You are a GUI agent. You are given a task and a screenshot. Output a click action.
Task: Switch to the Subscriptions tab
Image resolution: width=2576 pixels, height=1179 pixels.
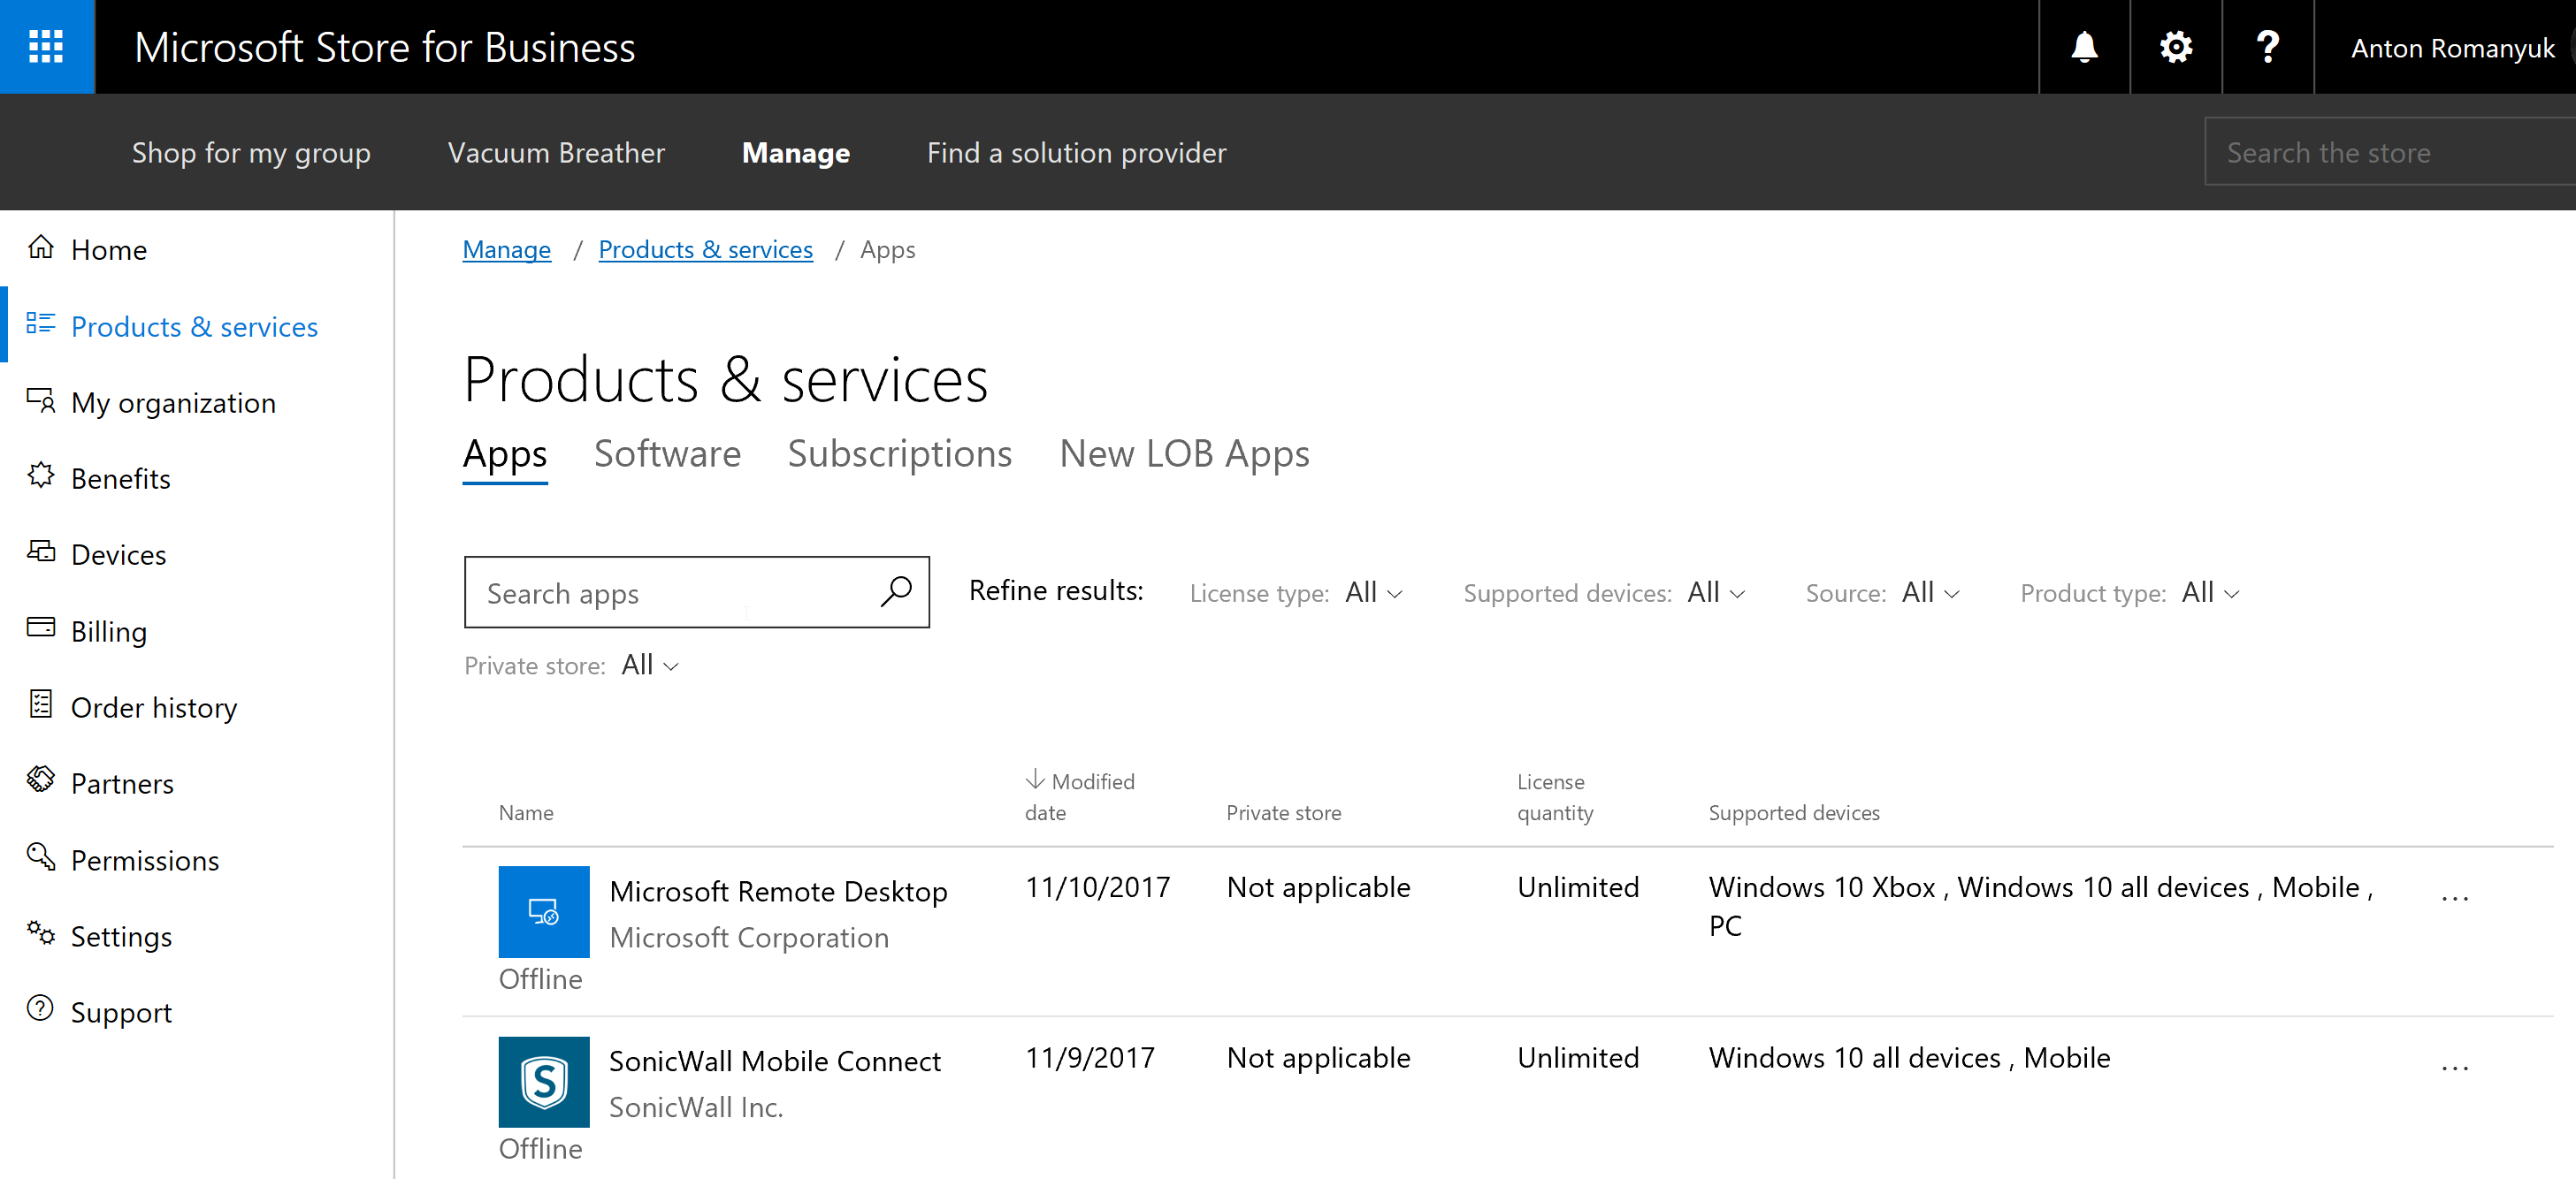click(x=899, y=454)
